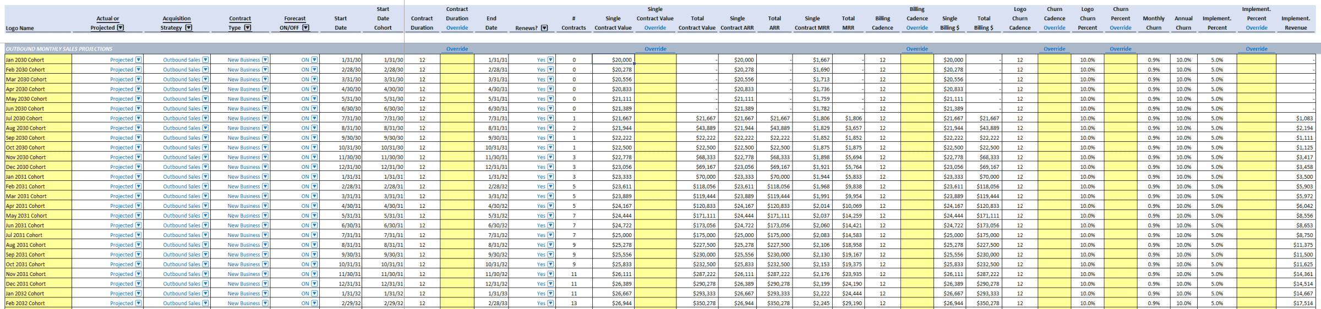Image resolution: width=1321 pixels, height=309 pixels.
Task: Select yellow Single Contract Value Override cell for Feb 2030 Cohort
Action: pos(656,70)
